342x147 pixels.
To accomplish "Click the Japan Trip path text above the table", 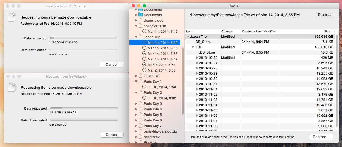I will (x=245, y=15).
